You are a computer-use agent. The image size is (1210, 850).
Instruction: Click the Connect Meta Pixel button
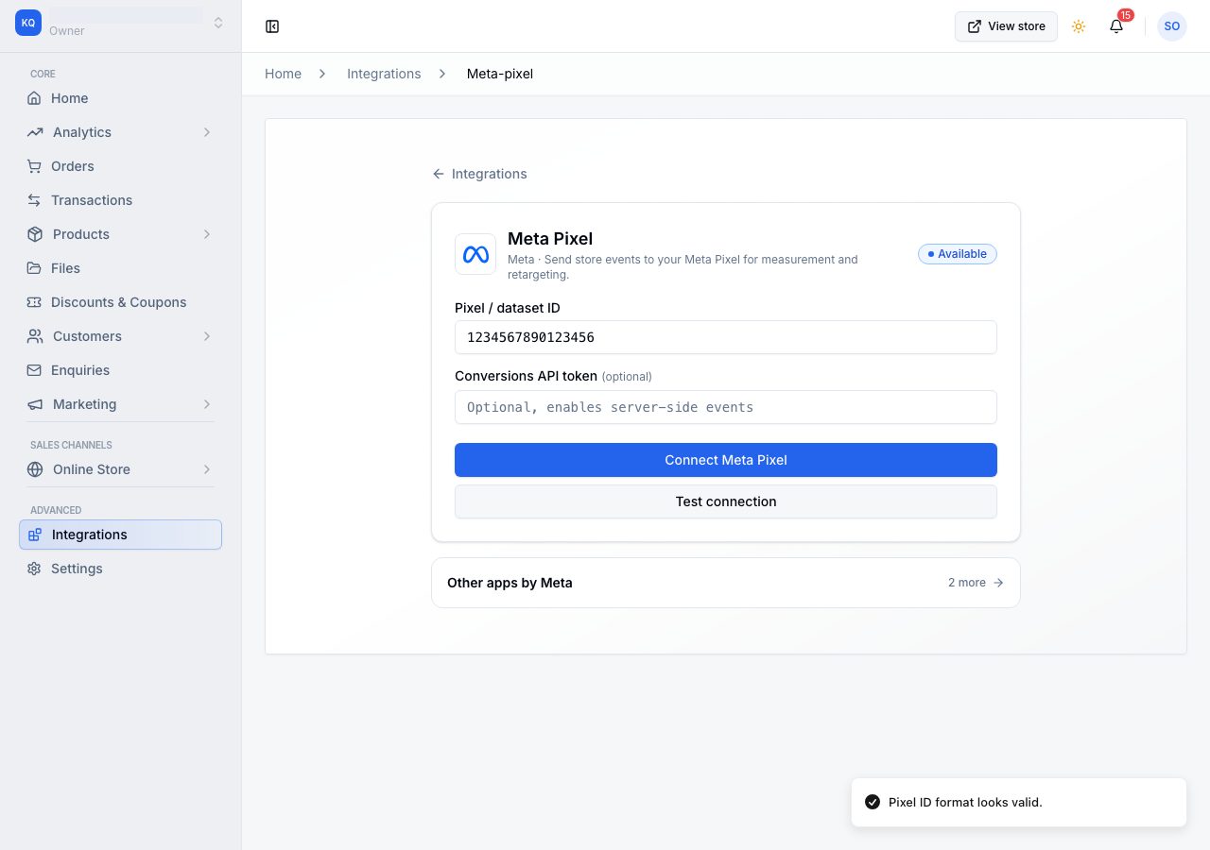[x=726, y=460]
